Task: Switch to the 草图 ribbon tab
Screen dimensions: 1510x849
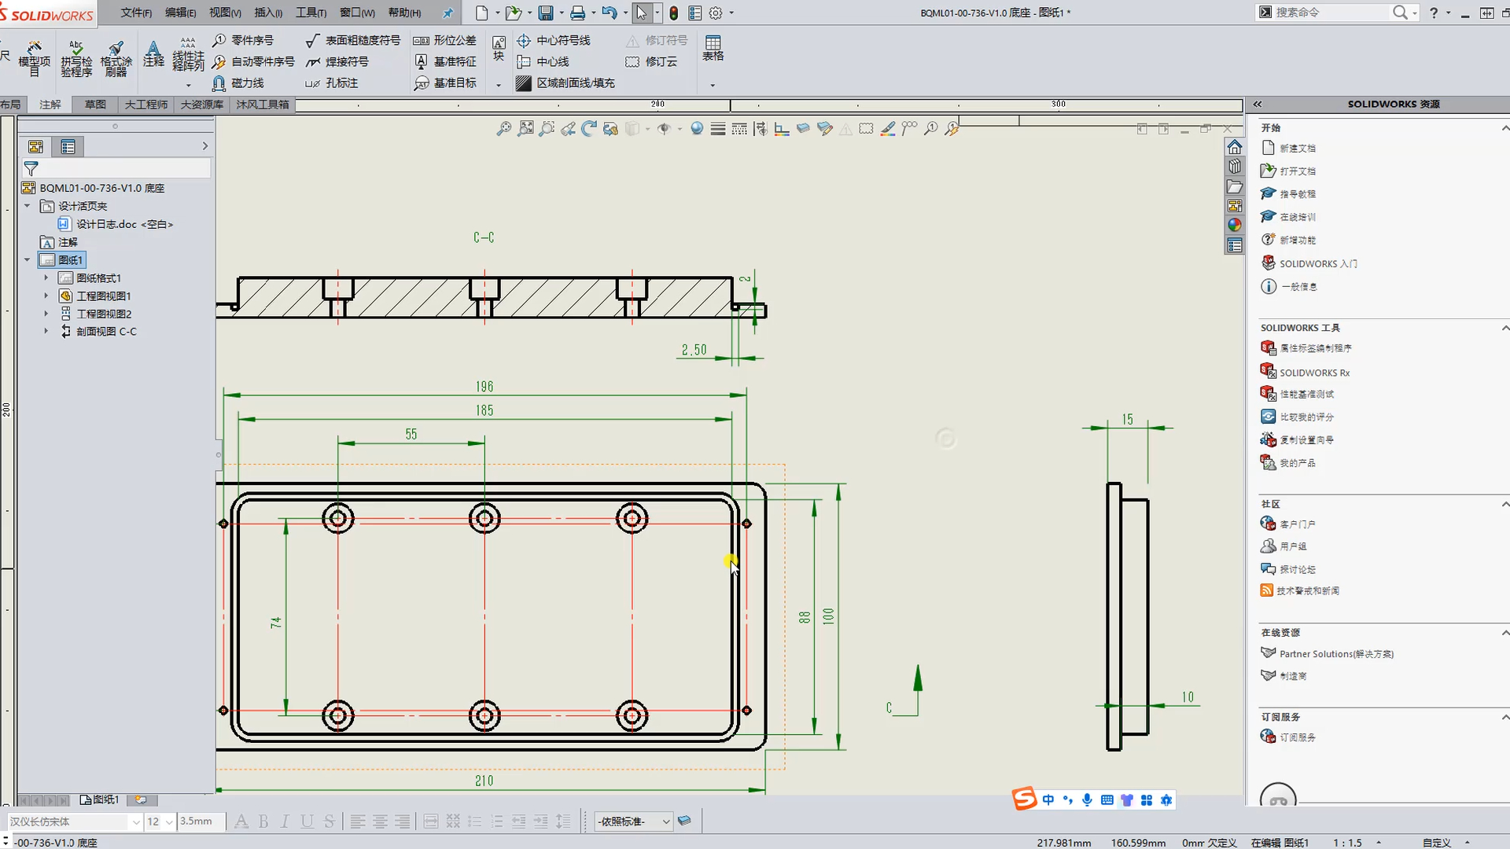Action: pos(94,104)
